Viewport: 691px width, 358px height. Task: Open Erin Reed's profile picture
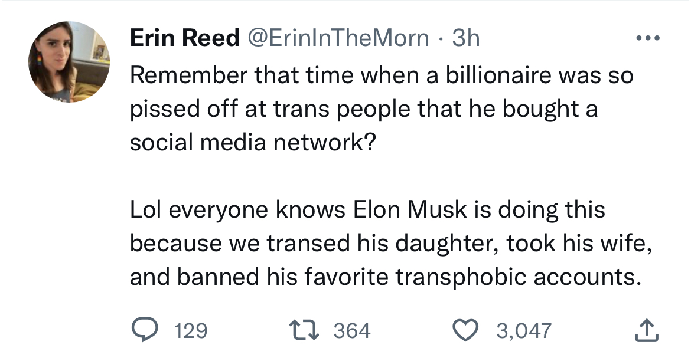70,62
